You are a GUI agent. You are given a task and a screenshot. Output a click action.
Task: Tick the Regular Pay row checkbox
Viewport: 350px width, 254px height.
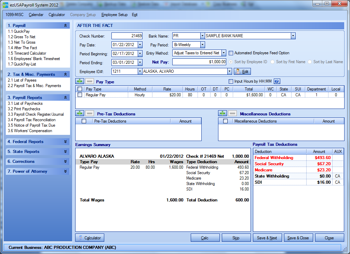pos(80,95)
